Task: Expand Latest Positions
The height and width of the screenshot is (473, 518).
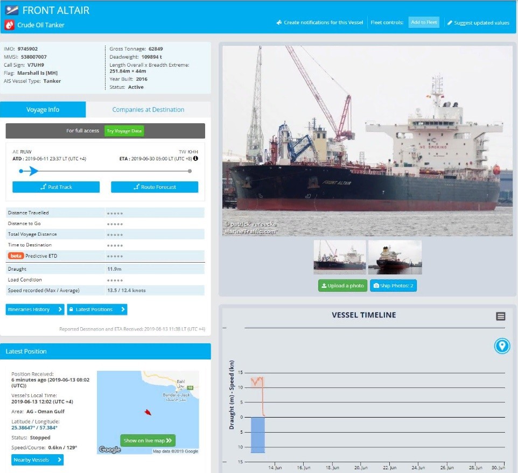Action: coord(97,309)
